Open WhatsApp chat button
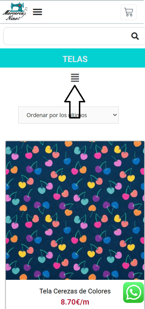 click(134, 292)
